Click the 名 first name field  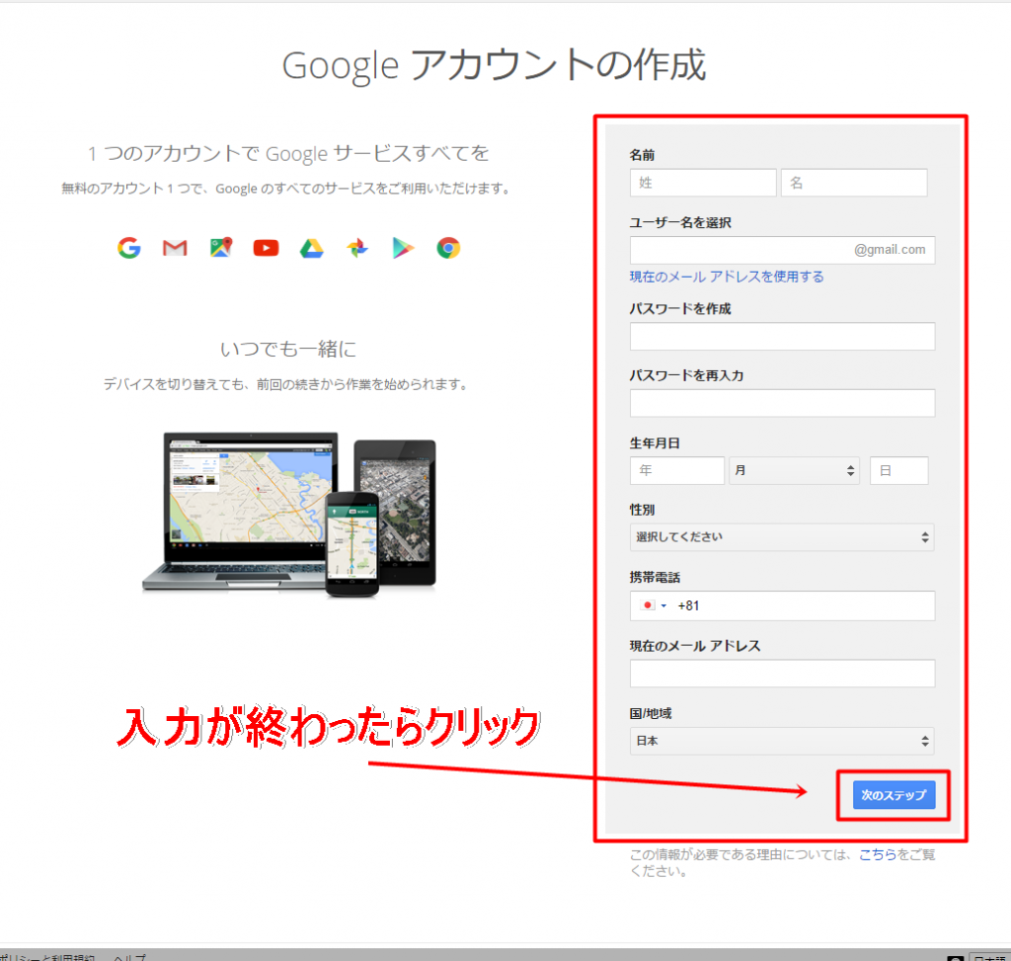coord(854,183)
